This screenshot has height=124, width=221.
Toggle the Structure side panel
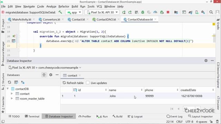pos(3,82)
